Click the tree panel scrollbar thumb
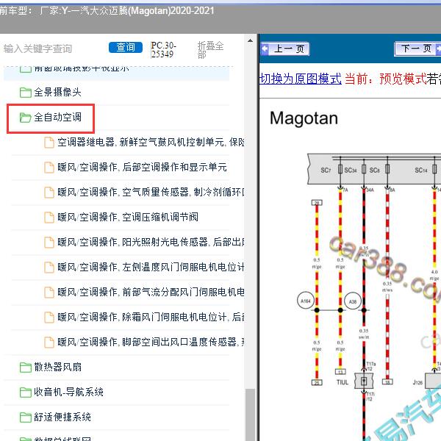Screen dimensions: 441x441 (250, 415)
